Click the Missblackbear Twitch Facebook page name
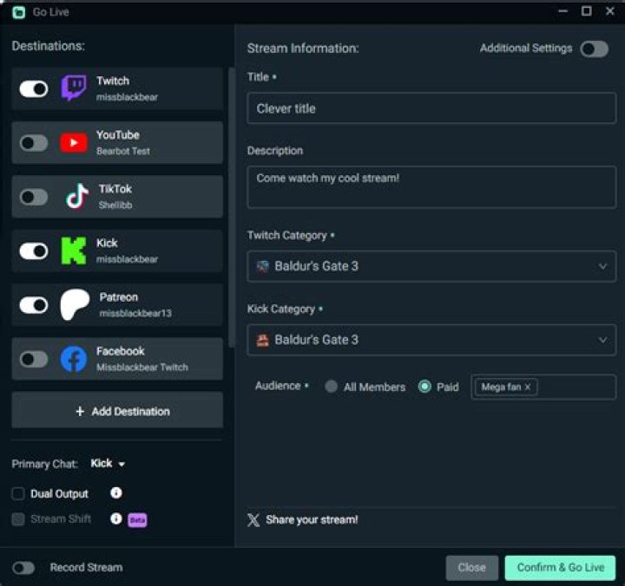625x586 pixels. tap(142, 367)
